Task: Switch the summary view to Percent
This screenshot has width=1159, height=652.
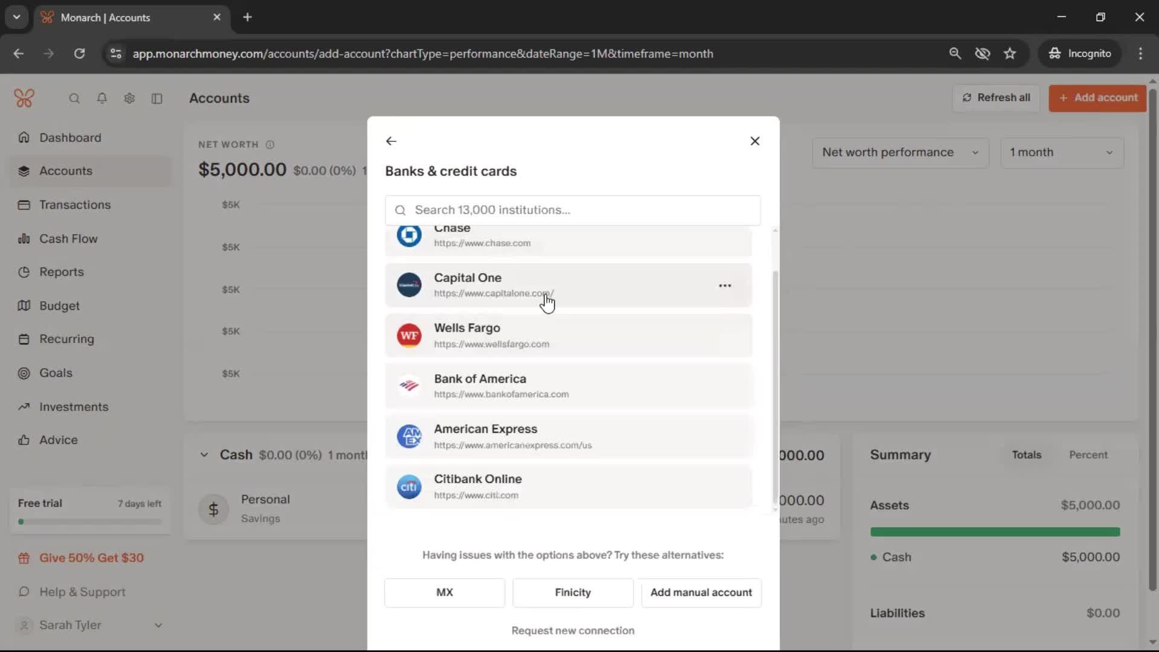Action: click(1088, 455)
